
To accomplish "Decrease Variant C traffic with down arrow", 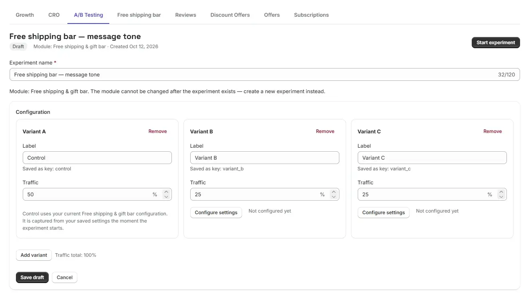I will click(501, 197).
